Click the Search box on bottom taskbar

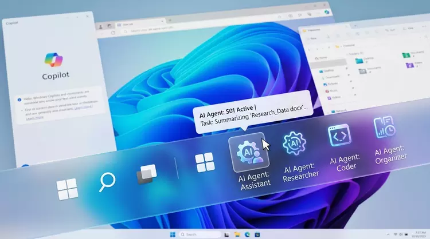pyautogui.click(x=200, y=234)
